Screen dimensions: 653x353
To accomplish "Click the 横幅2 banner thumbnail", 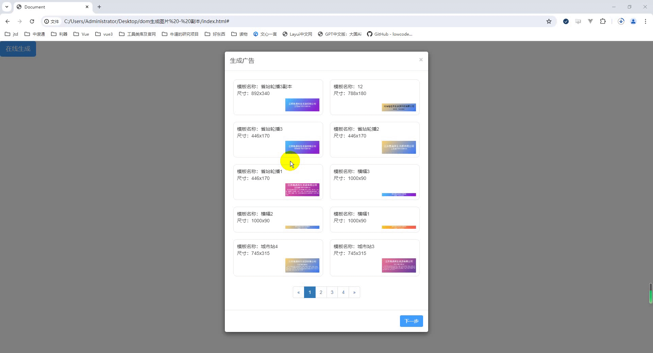I will (302, 227).
